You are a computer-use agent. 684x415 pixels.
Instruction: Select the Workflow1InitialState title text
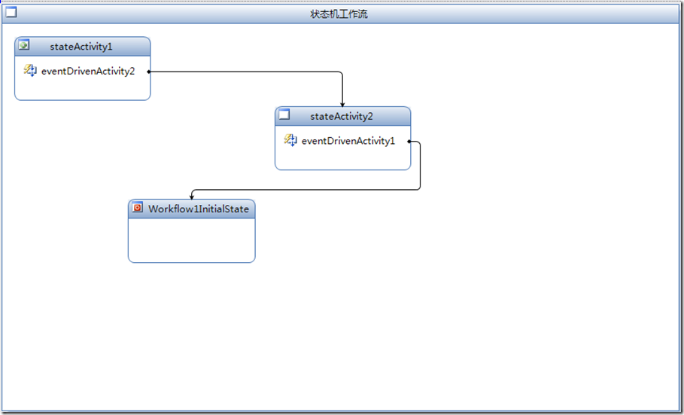(199, 209)
